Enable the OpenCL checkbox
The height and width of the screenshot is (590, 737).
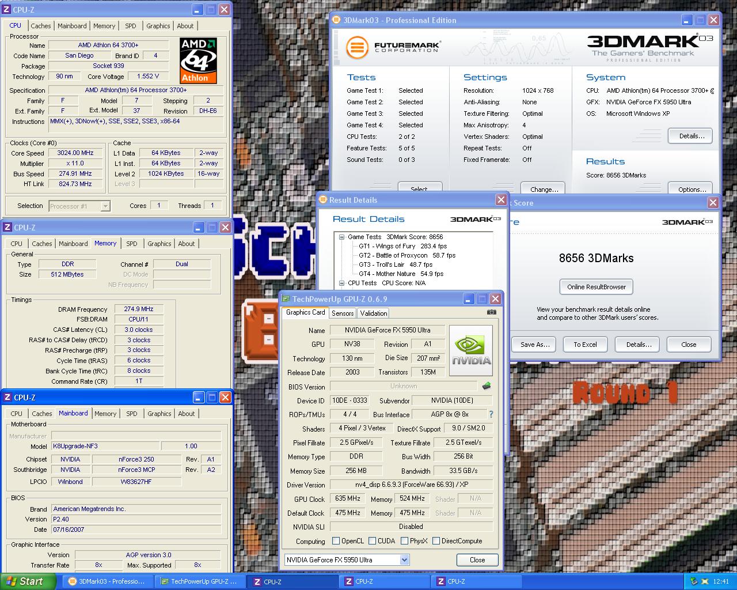(336, 541)
